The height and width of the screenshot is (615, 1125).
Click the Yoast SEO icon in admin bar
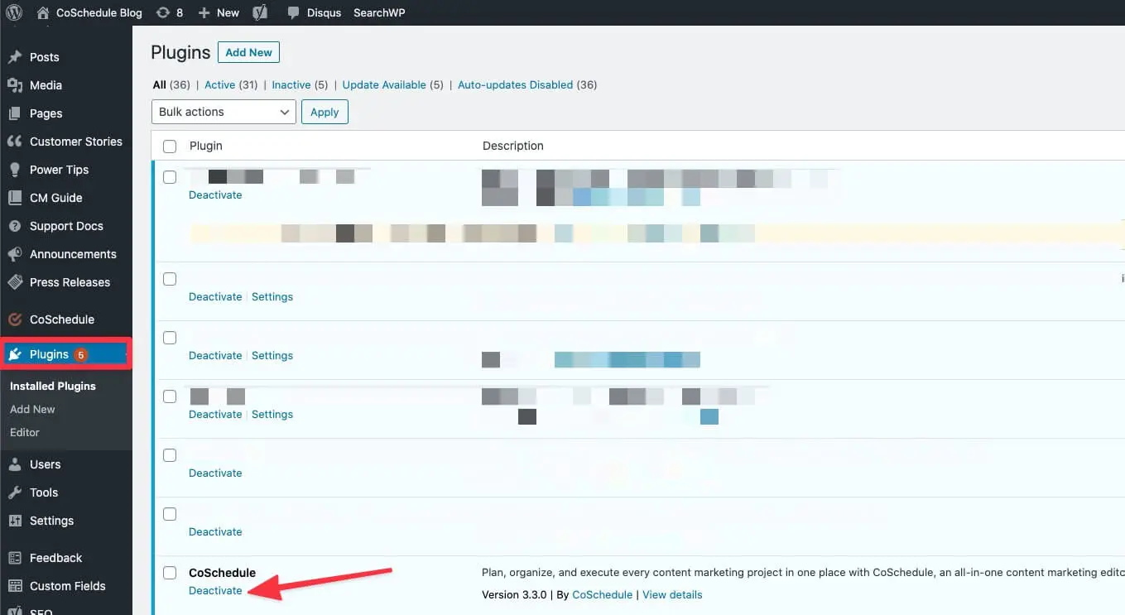[260, 12]
